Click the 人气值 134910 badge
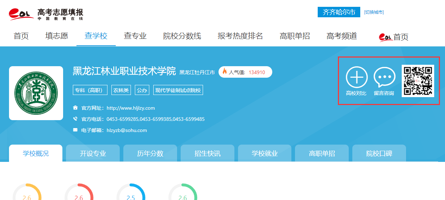Viewport: 445px width, 200px height. [x=245, y=72]
